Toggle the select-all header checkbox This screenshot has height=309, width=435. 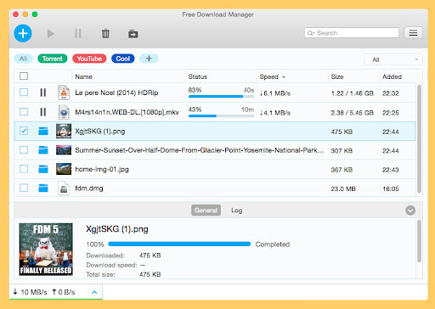point(24,76)
